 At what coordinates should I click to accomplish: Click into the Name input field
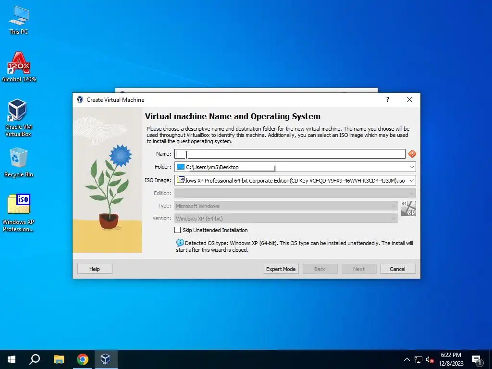click(290, 154)
